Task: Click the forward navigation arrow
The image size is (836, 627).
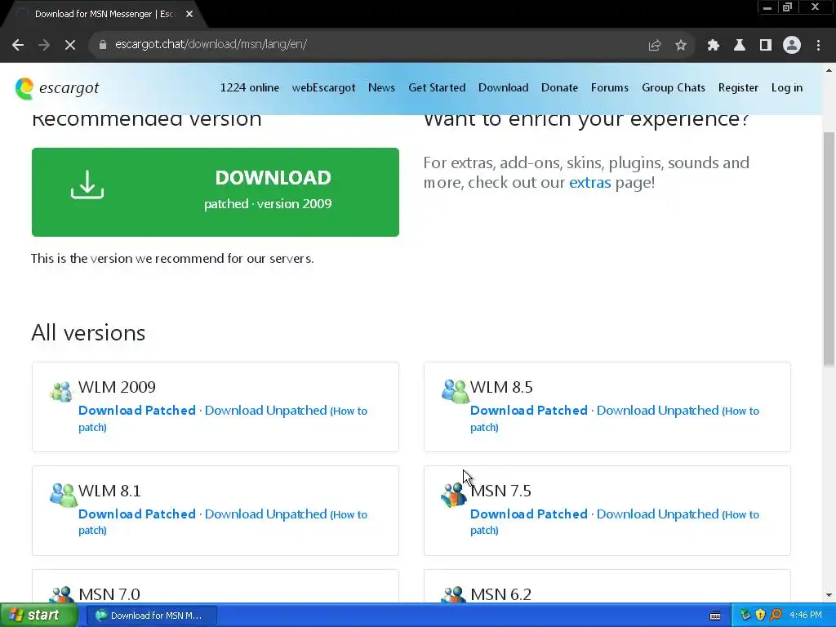Action: 44,45
